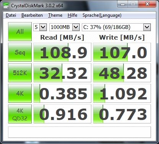
Task: Click the Seq write result 107.0
Action: [122, 52]
